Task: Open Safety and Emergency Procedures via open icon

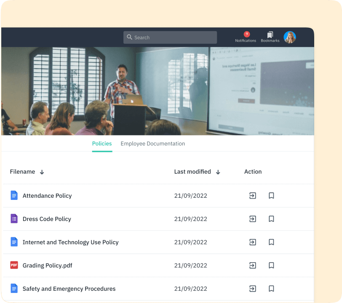Action: (x=252, y=289)
